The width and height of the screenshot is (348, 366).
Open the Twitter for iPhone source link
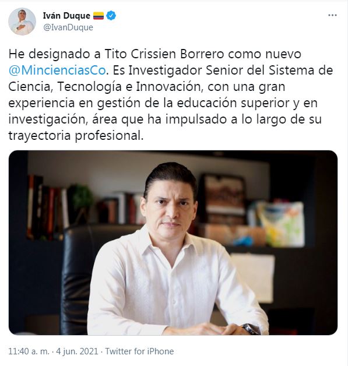139,351
